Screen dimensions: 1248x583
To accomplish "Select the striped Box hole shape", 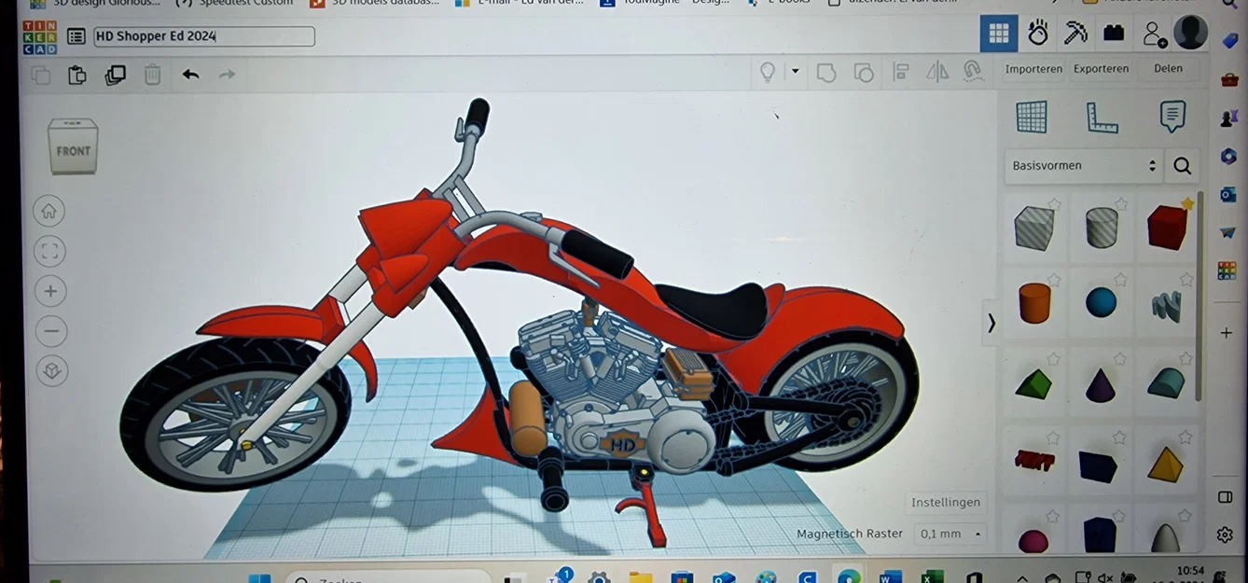I will (1033, 228).
